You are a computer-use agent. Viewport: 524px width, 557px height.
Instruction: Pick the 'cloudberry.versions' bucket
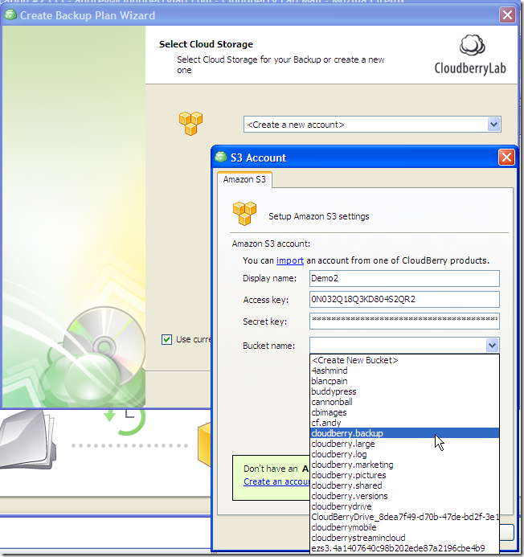(x=404, y=496)
